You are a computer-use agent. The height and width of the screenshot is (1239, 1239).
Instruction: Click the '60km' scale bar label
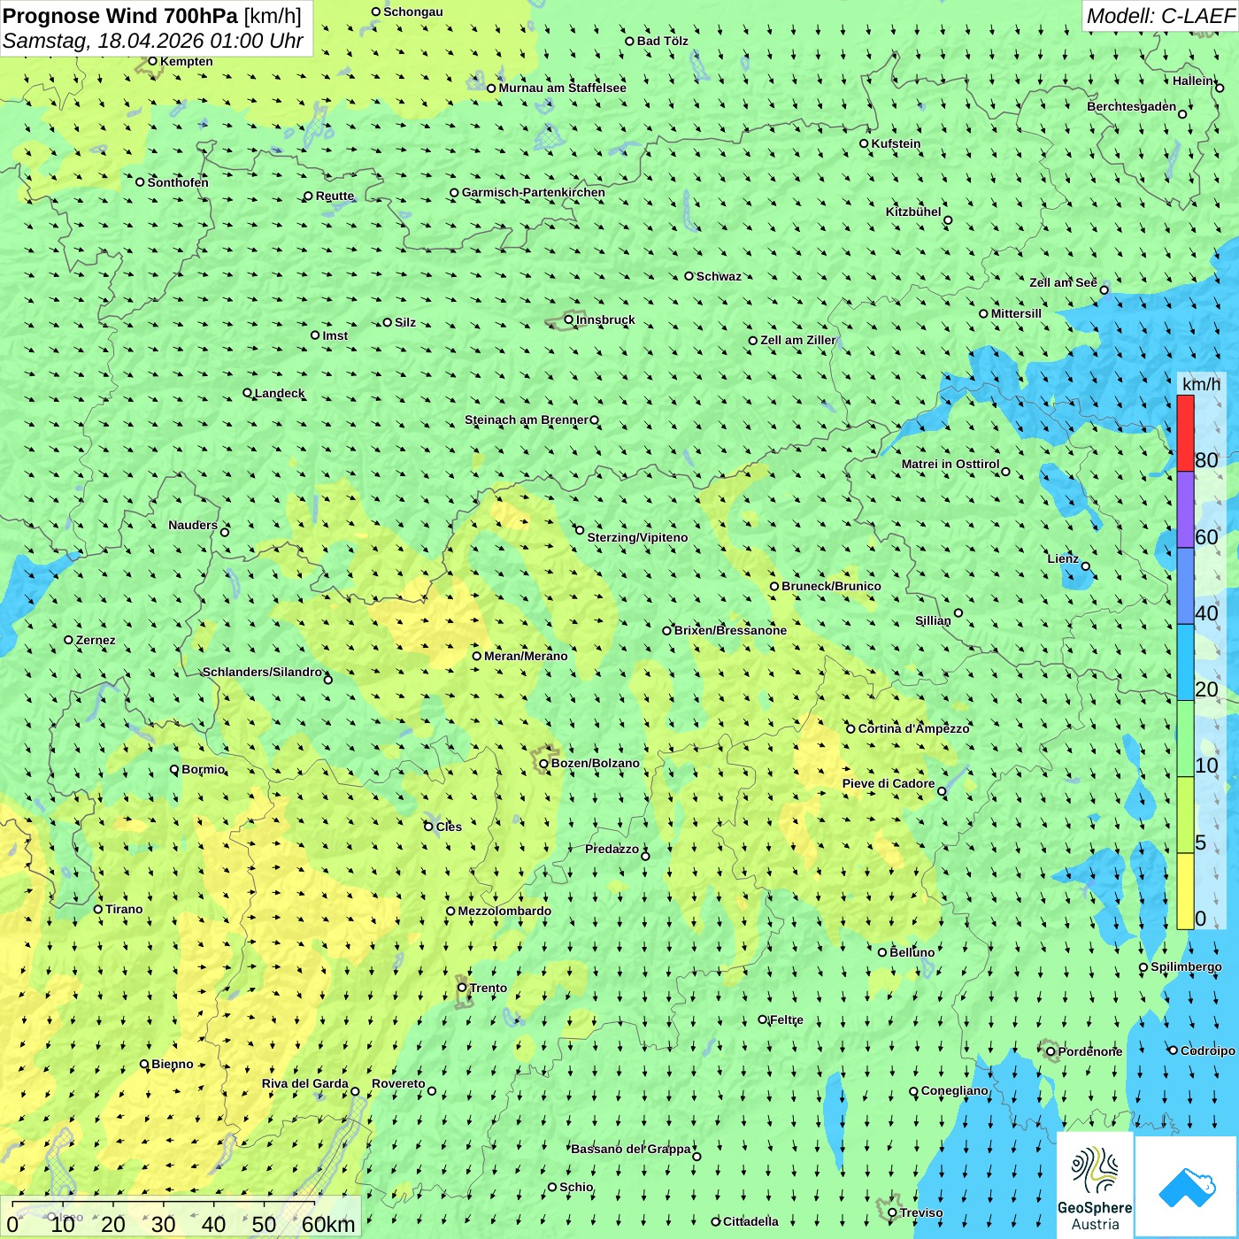tap(328, 1224)
